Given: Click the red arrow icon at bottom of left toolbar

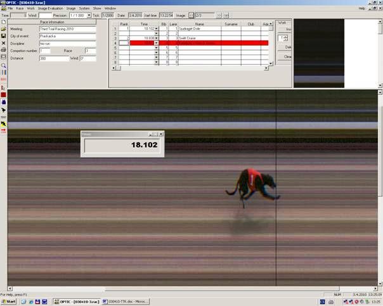Looking at the screenshot, I should (3, 131).
